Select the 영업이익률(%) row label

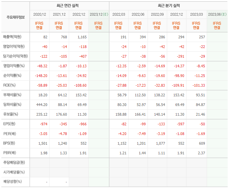pyautogui.click(x=14, y=66)
